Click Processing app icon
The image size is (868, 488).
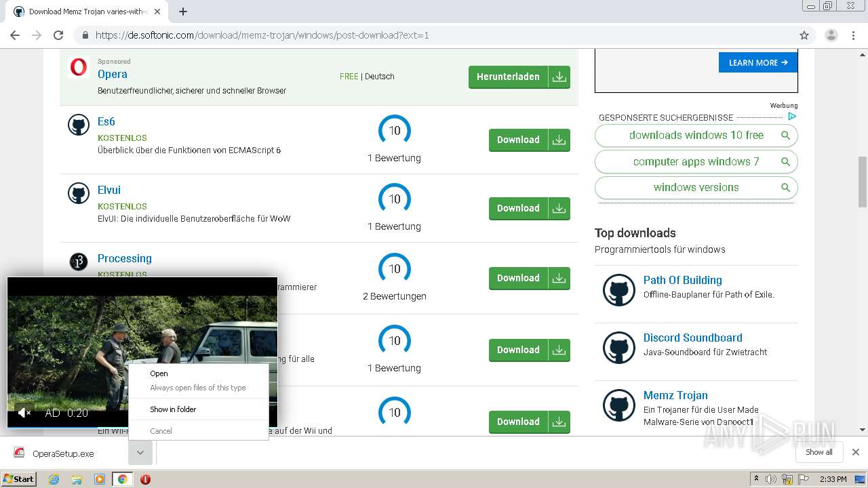pos(79,261)
